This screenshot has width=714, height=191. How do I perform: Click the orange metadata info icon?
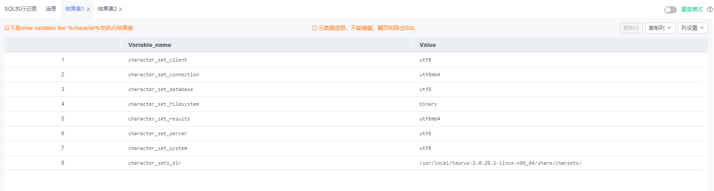[x=314, y=28]
